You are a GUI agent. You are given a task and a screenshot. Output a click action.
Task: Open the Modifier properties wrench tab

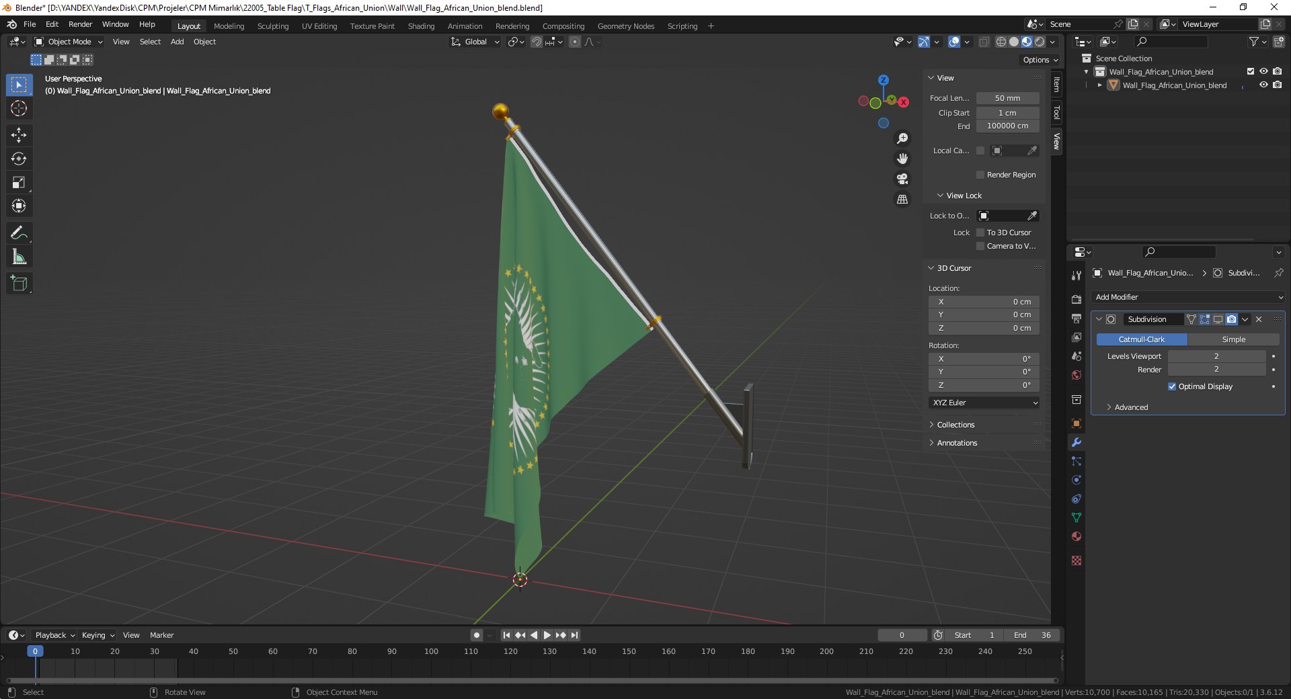pyautogui.click(x=1077, y=442)
